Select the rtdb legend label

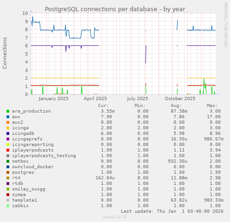(x=18, y=184)
